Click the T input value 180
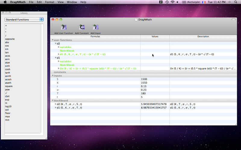The image size is (241, 150). 143,93
